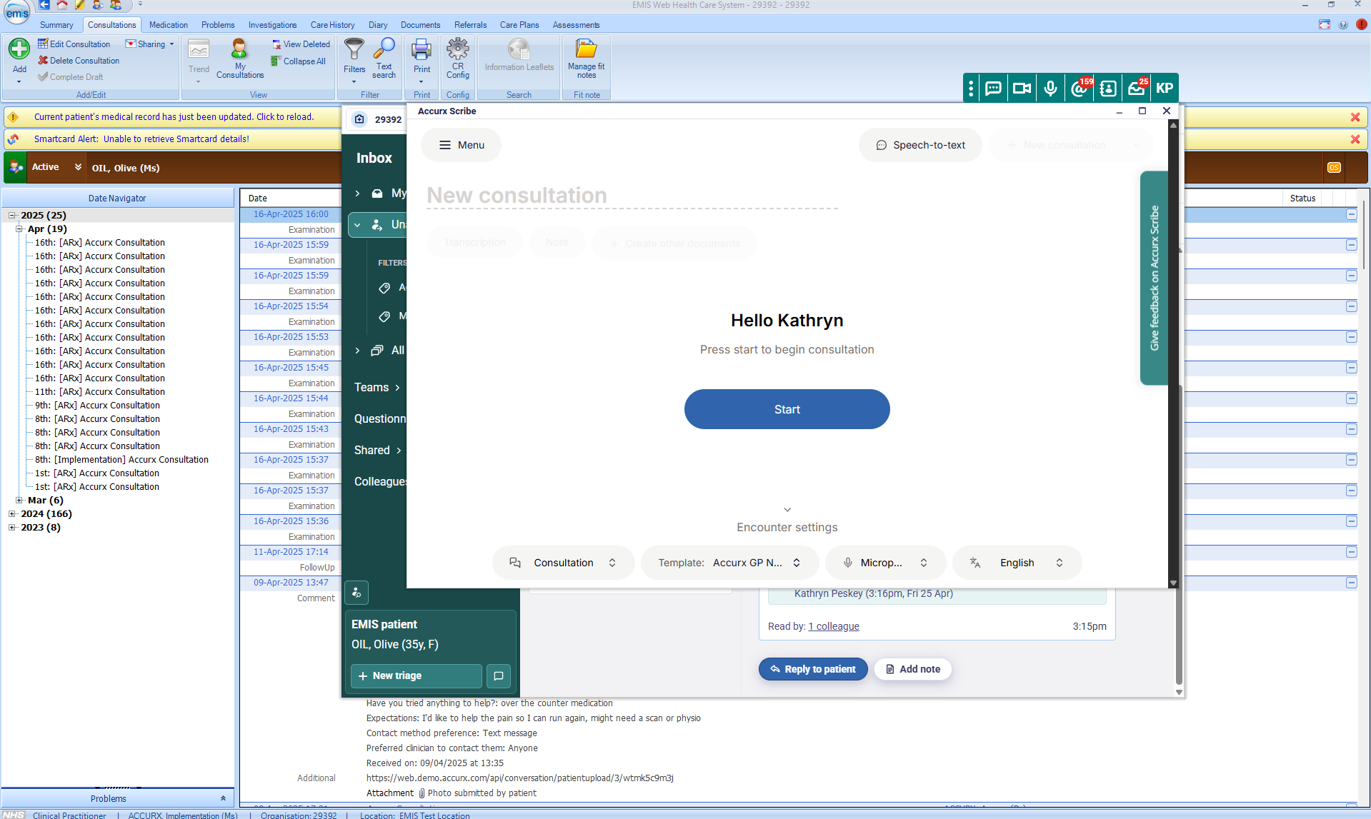Click Give feedback on Accurx Scribe tab
1371x819 pixels.
pyautogui.click(x=1154, y=278)
